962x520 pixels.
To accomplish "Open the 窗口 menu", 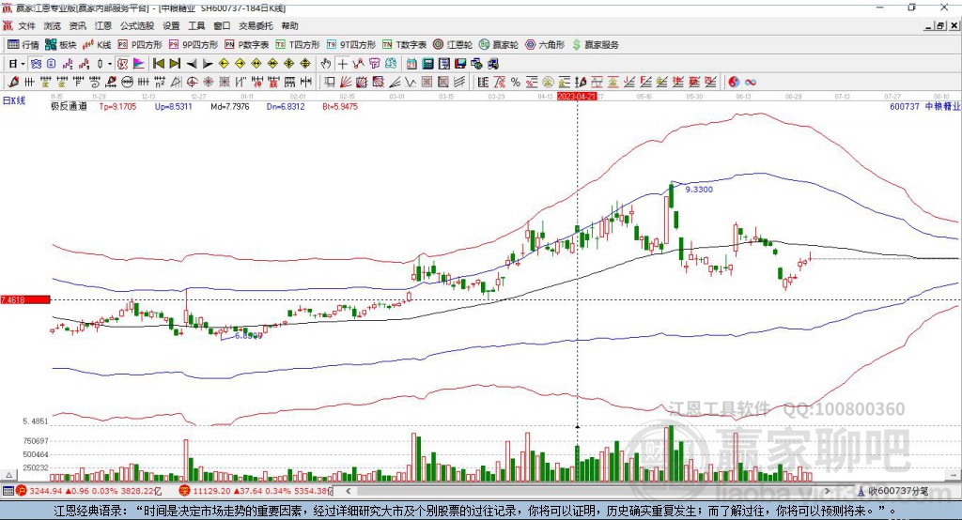I will point(222,25).
